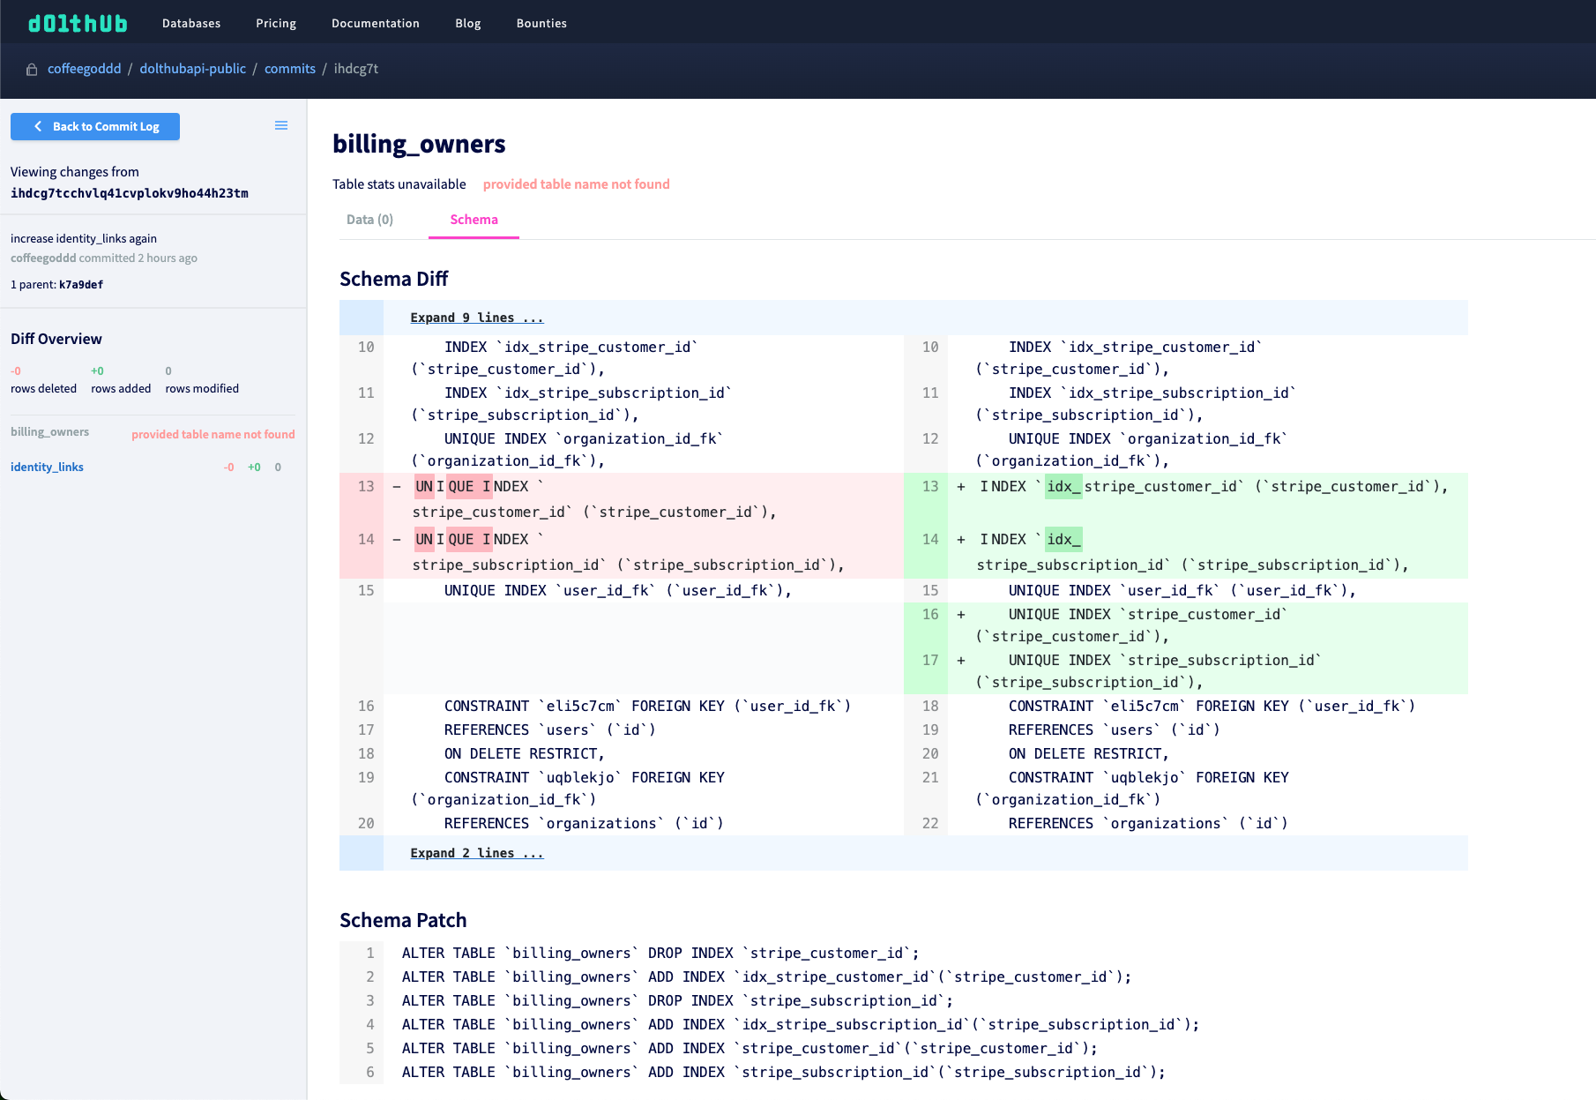Image resolution: width=1596 pixels, height=1100 pixels.
Task: Select identity_links in Diff Overview
Action: pos(46,467)
